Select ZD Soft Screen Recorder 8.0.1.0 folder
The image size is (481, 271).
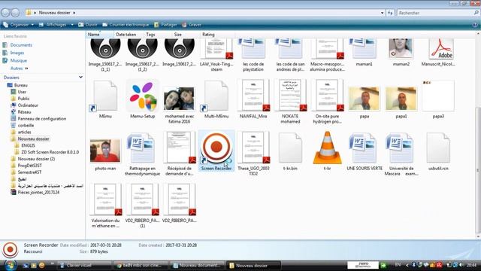click(50, 152)
